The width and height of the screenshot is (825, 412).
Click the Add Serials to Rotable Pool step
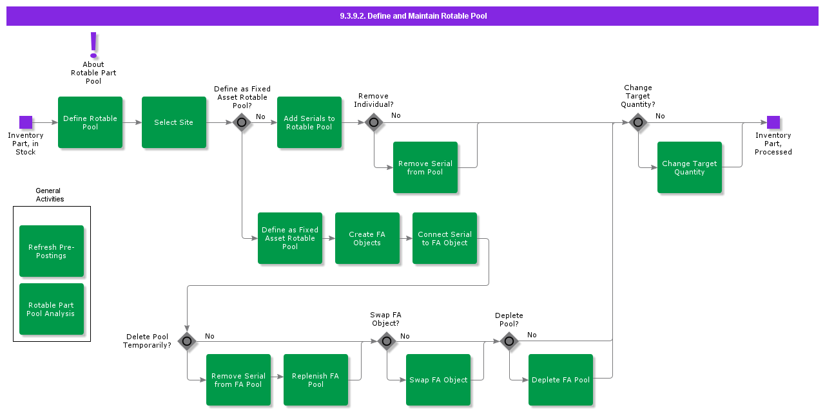[309, 122]
